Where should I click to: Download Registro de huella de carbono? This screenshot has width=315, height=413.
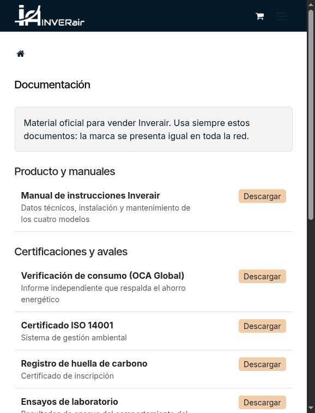point(262,364)
